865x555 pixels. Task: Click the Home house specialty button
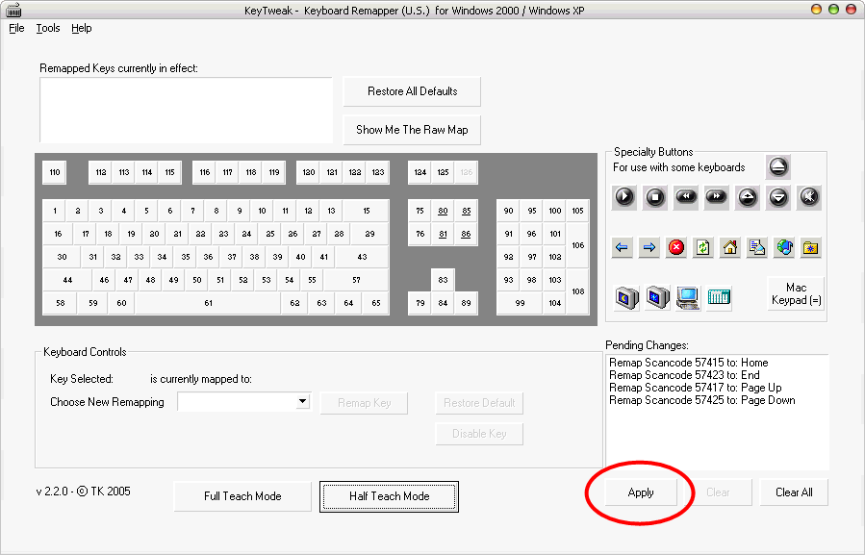[x=730, y=247]
